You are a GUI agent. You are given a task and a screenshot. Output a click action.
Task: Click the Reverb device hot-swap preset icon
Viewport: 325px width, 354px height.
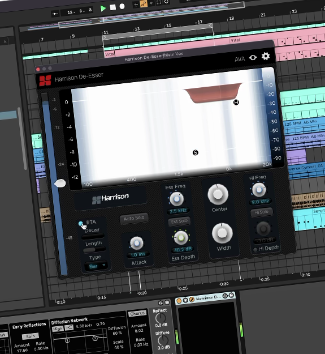pos(161,303)
